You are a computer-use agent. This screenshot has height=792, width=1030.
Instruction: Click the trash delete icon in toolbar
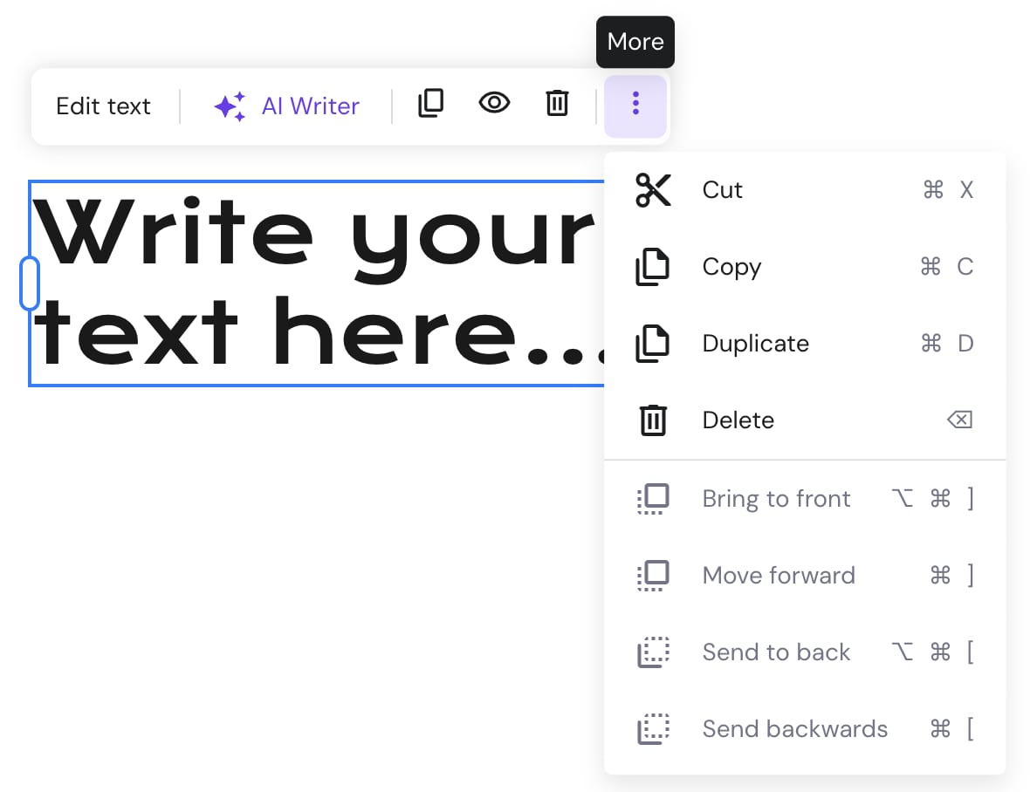pos(557,103)
